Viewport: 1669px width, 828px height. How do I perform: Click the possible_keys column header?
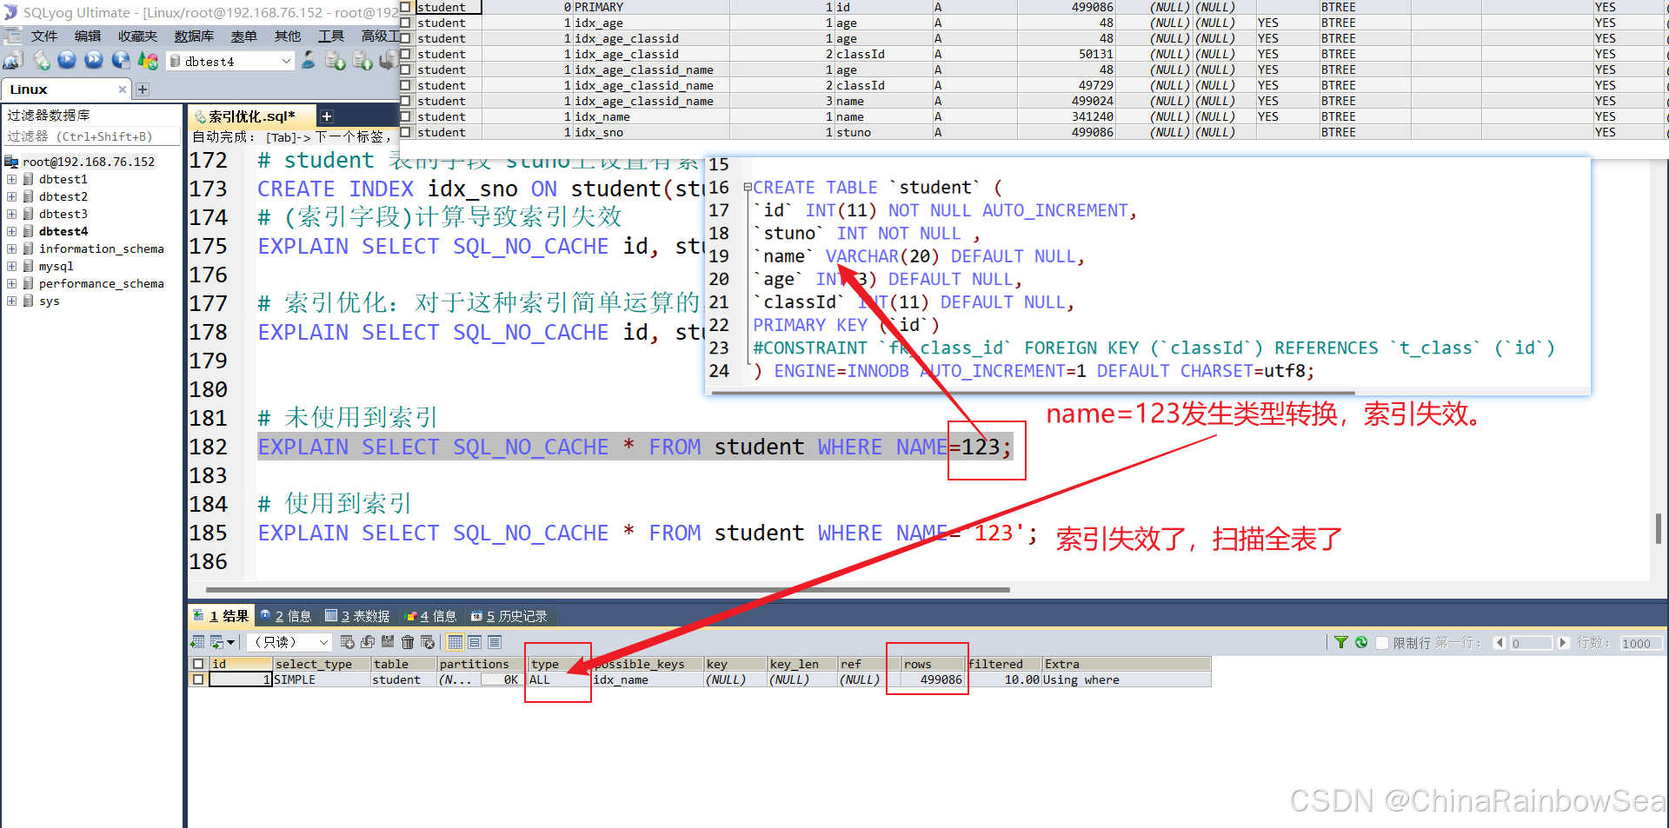[648, 664]
